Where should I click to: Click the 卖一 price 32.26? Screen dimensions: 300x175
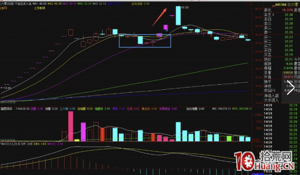tap(289, 32)
